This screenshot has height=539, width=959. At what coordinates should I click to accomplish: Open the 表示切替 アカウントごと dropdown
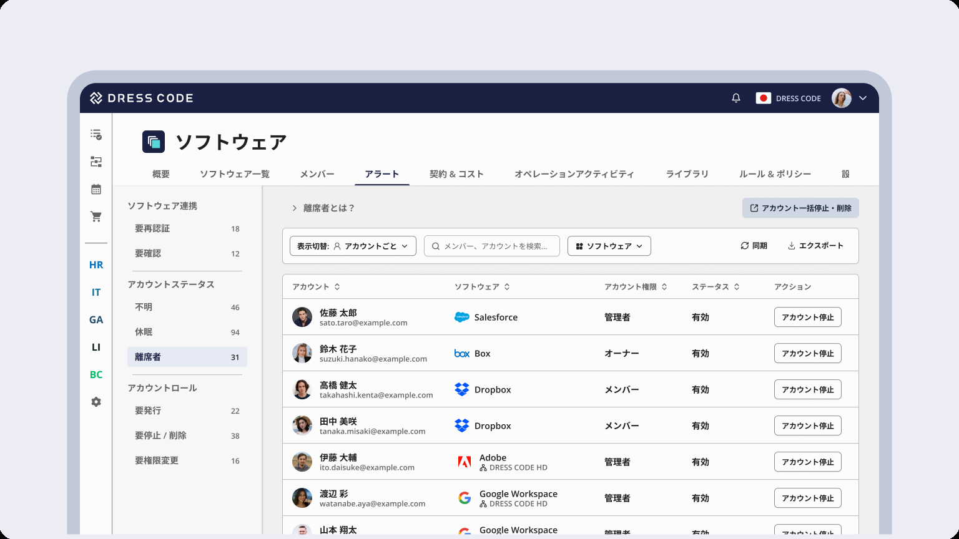coord(353,246)
